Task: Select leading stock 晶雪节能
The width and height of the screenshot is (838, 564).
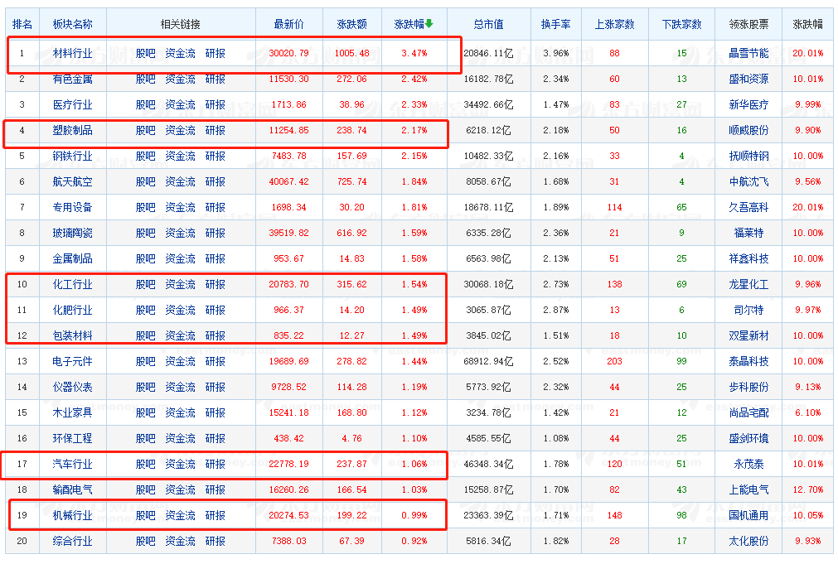Action: tap(748, 54)
